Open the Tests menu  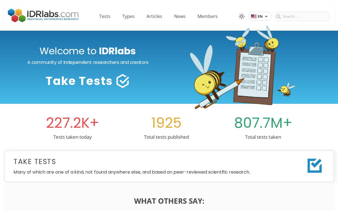[104, 16]
